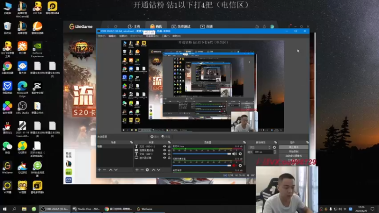The width and height of the screenshot is (379, 213).
Task: Move source up with the sources up arrow
Action: point(153,170)
